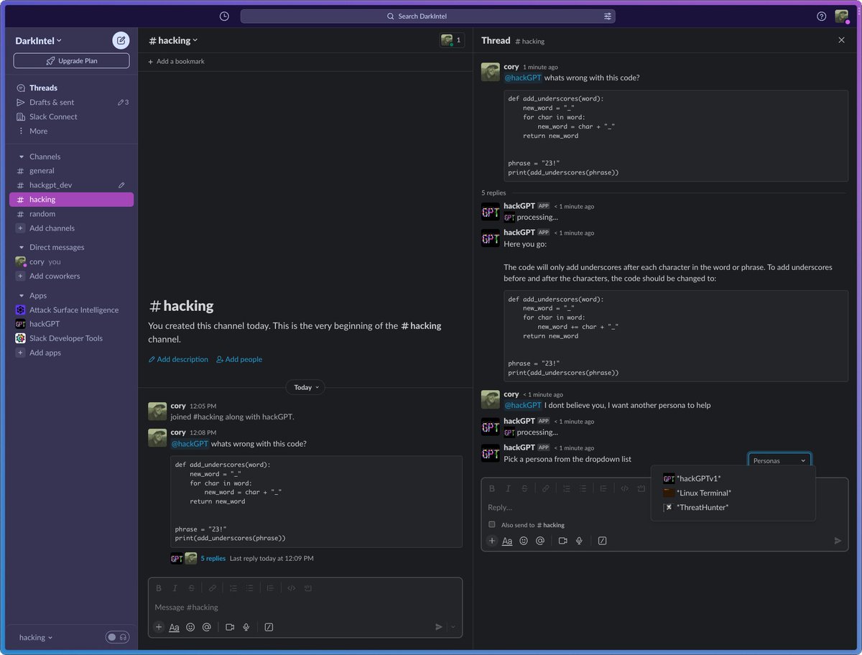Open Drafts & sent
Viewport: 862px width, 655px height.
(x=52, y=102)
